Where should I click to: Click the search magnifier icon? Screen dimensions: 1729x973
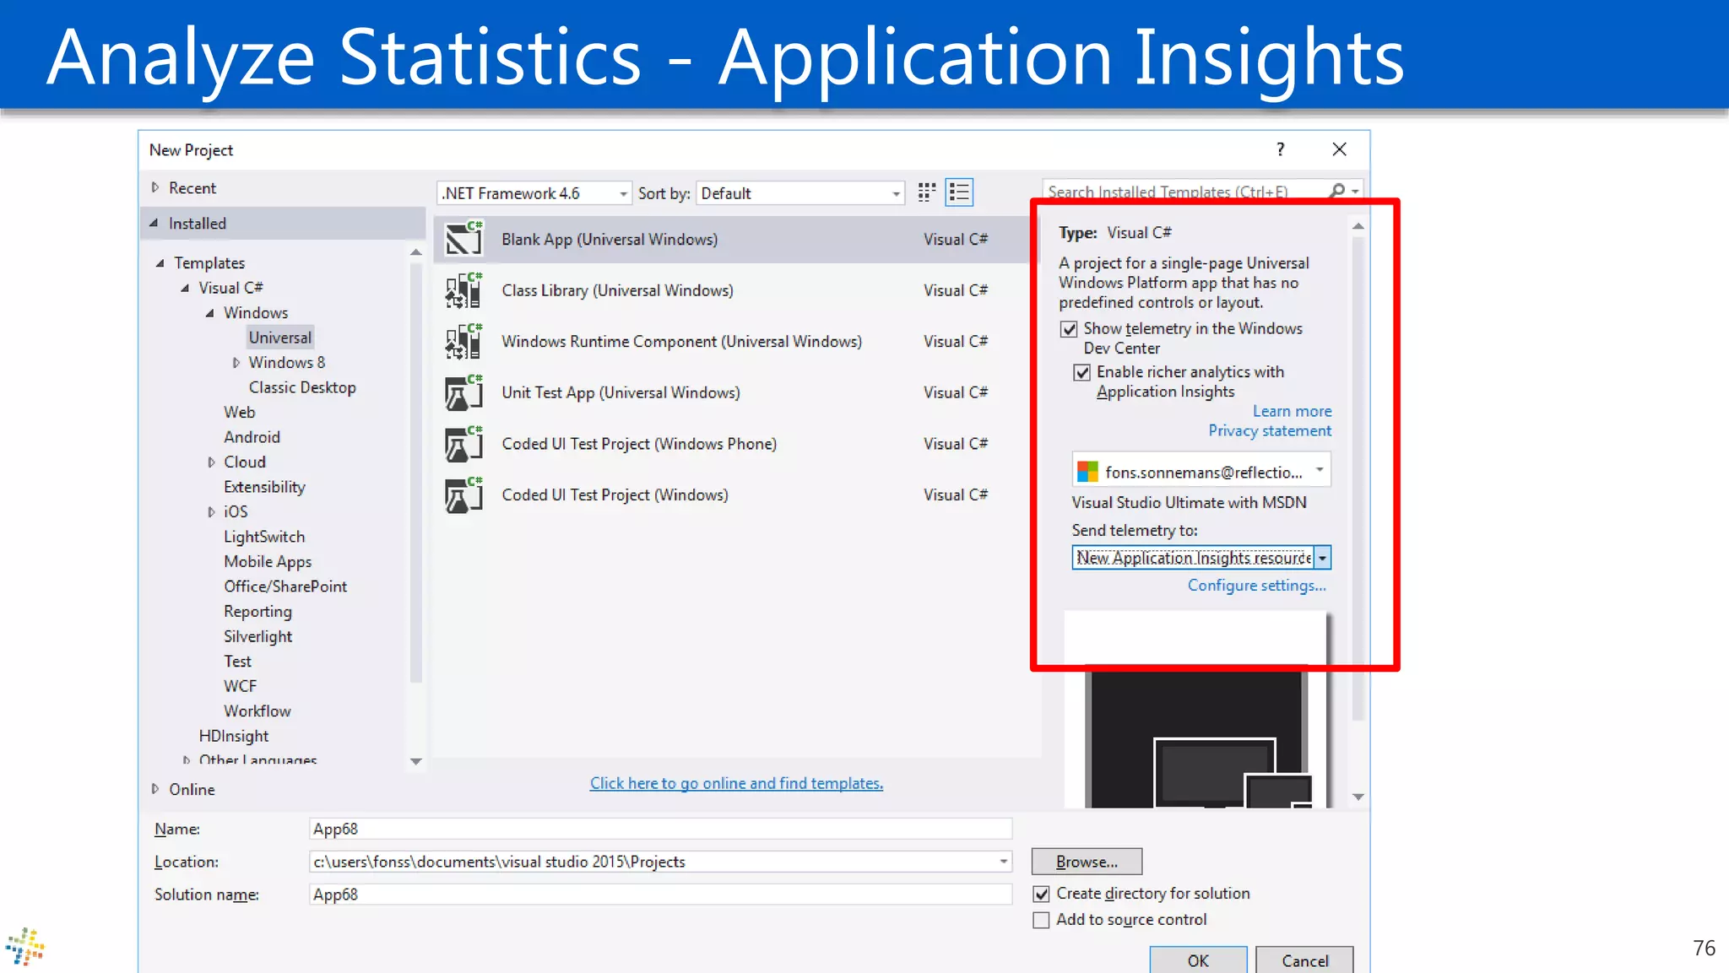tap(1337, 191)
